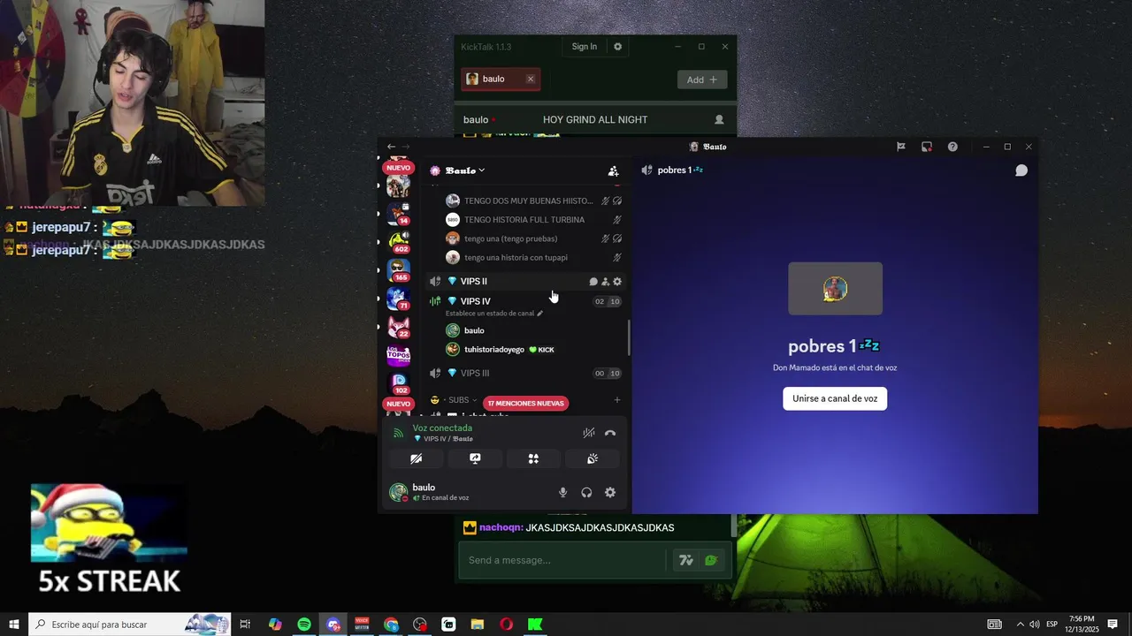Set a channel status for VIPS IV
The height and width of the screenshot is (636, 1132).
494,314
